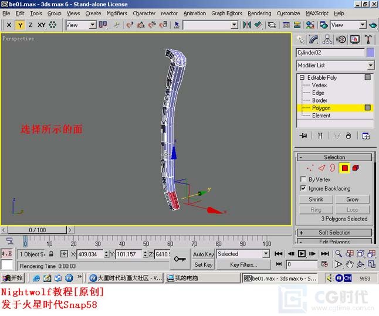The height and width of the screenshot is (316, 379).
Task: Click the Quick Render teapot icon
Action: pos(373,25)
